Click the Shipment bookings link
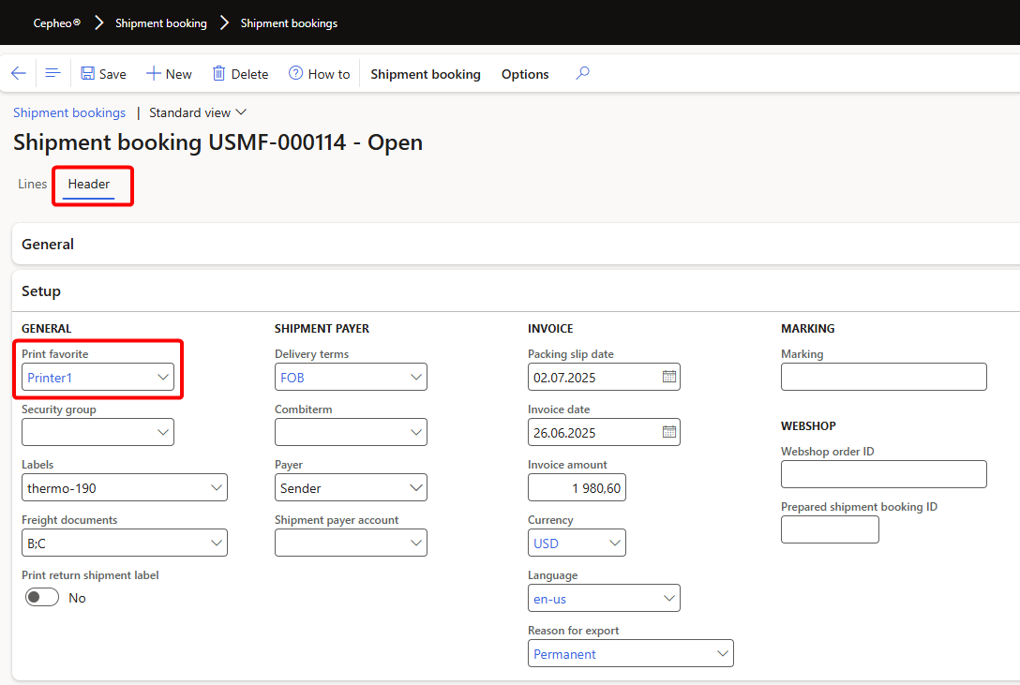The width and height of the screenshot is (1020, 685). click(x=69, y=112)
